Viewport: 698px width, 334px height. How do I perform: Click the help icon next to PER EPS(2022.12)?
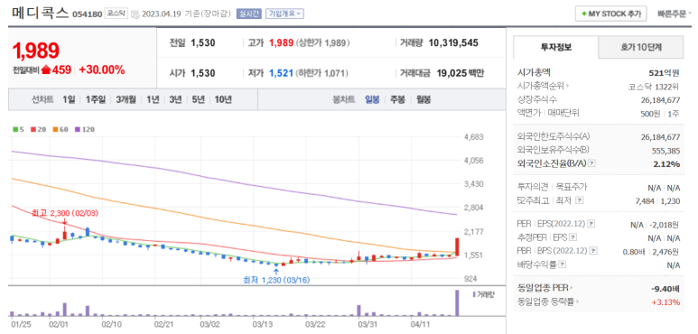click(x=591, y=224)
